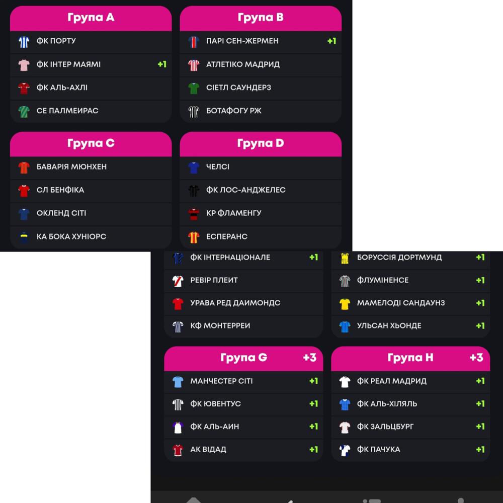Viewport: 503px width, 503px height.
Task: Click the River Plate sash jersey icon
Action: point(178,281)
